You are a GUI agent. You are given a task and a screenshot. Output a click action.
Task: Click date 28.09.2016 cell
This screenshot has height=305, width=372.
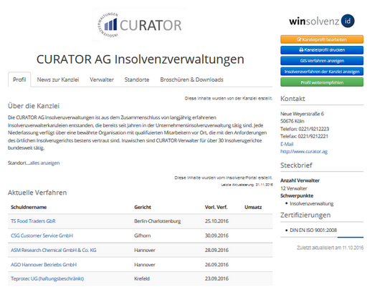point(216,250)
